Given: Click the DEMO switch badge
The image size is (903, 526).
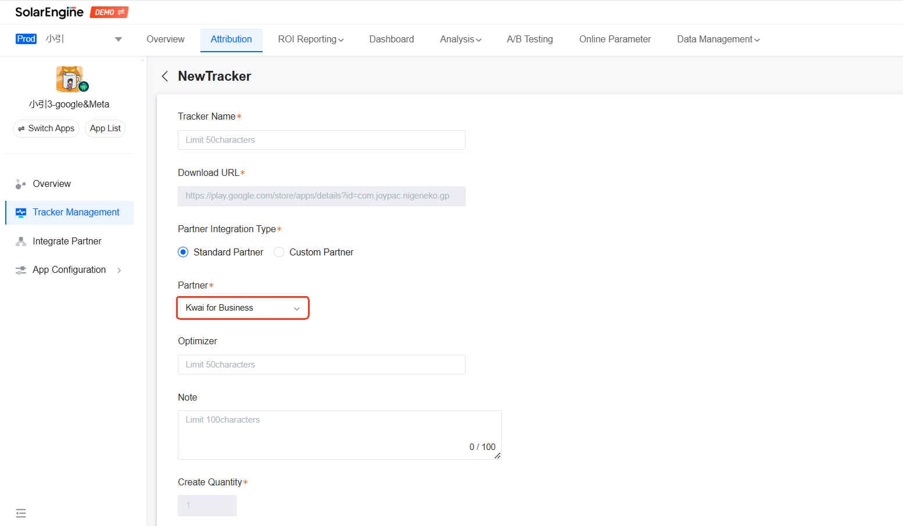Looking at the screenshot, I should 109,12.
